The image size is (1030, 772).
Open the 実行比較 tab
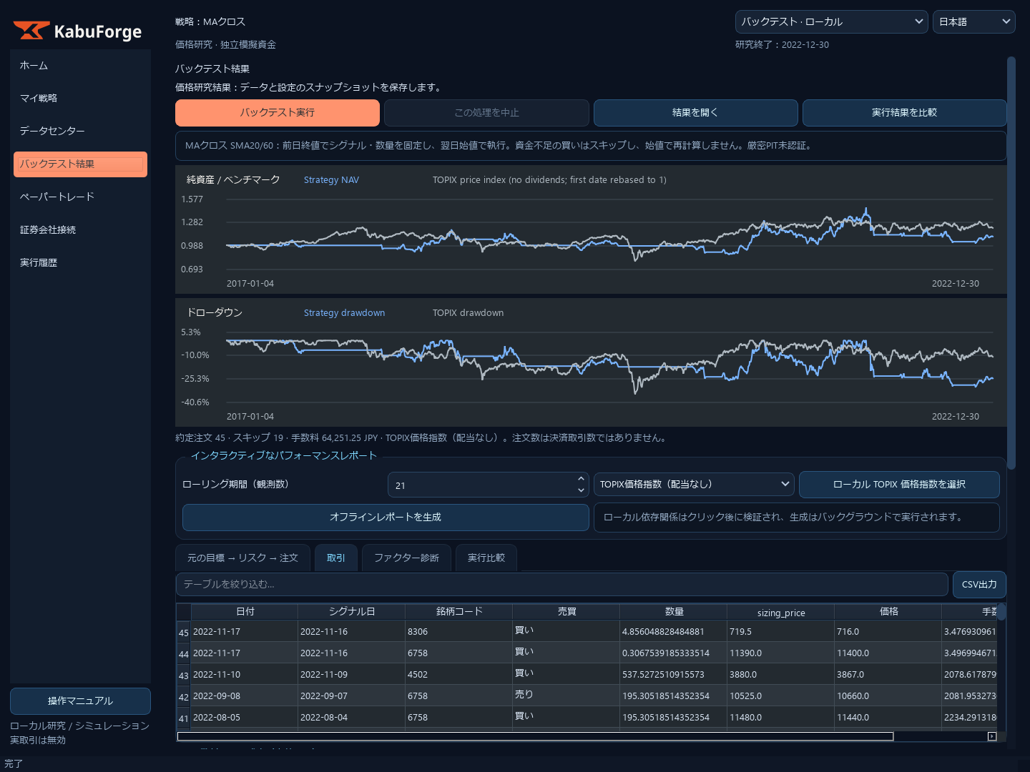[486, 558]
